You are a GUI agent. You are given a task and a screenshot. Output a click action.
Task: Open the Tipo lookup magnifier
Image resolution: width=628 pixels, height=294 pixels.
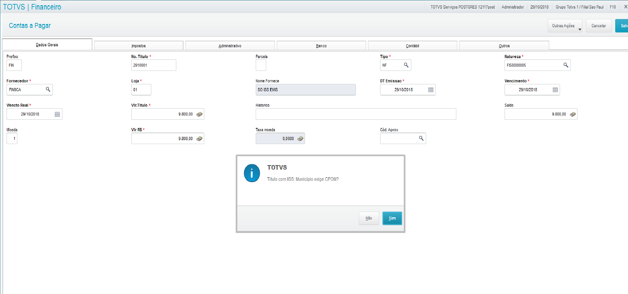(x=406, y=65)
